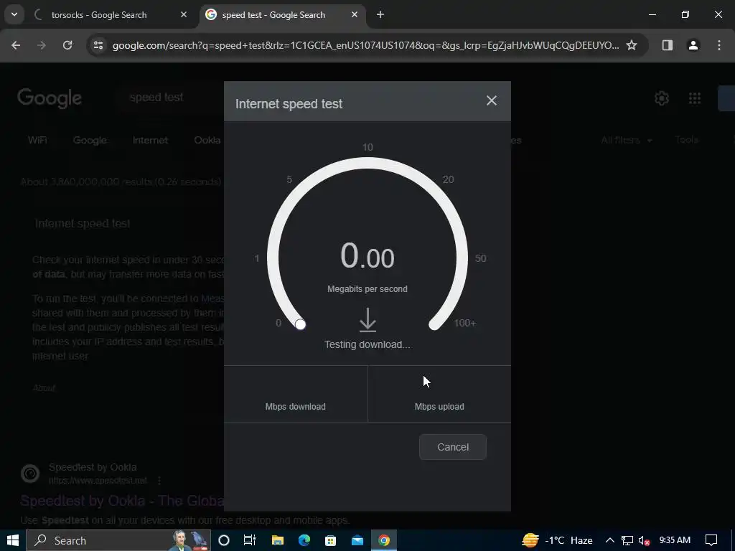This screenshot has width=735, height=551.
Task: Click the address bar URL
Action: [365, 45]
